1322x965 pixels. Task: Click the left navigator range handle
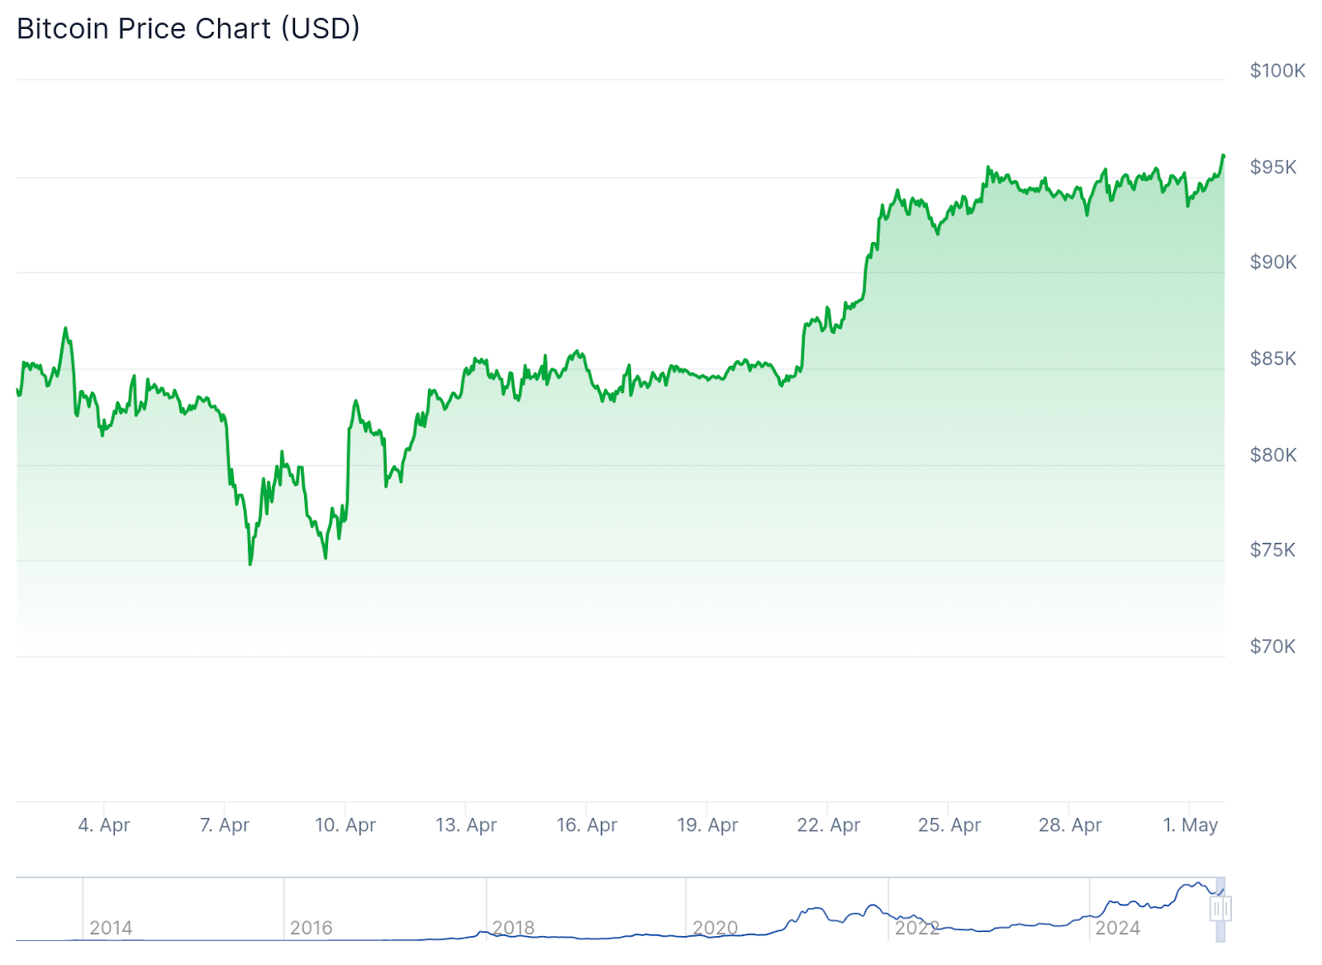1216,909
